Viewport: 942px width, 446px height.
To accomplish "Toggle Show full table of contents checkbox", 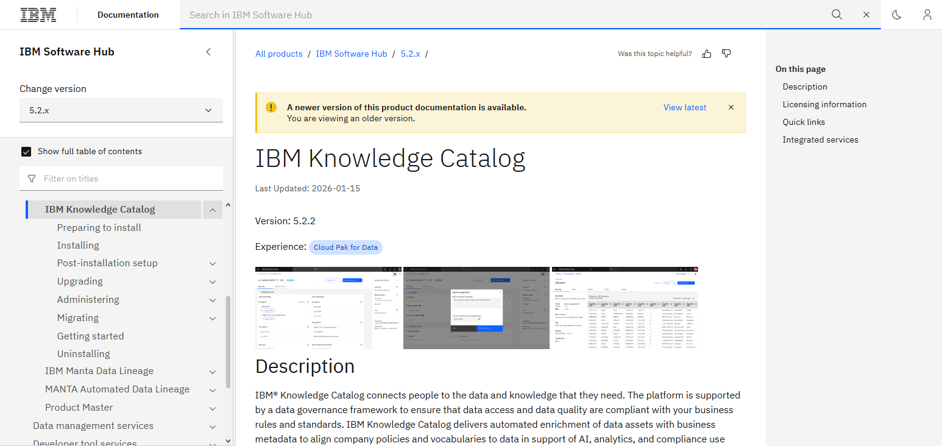I will click(26, 151).
